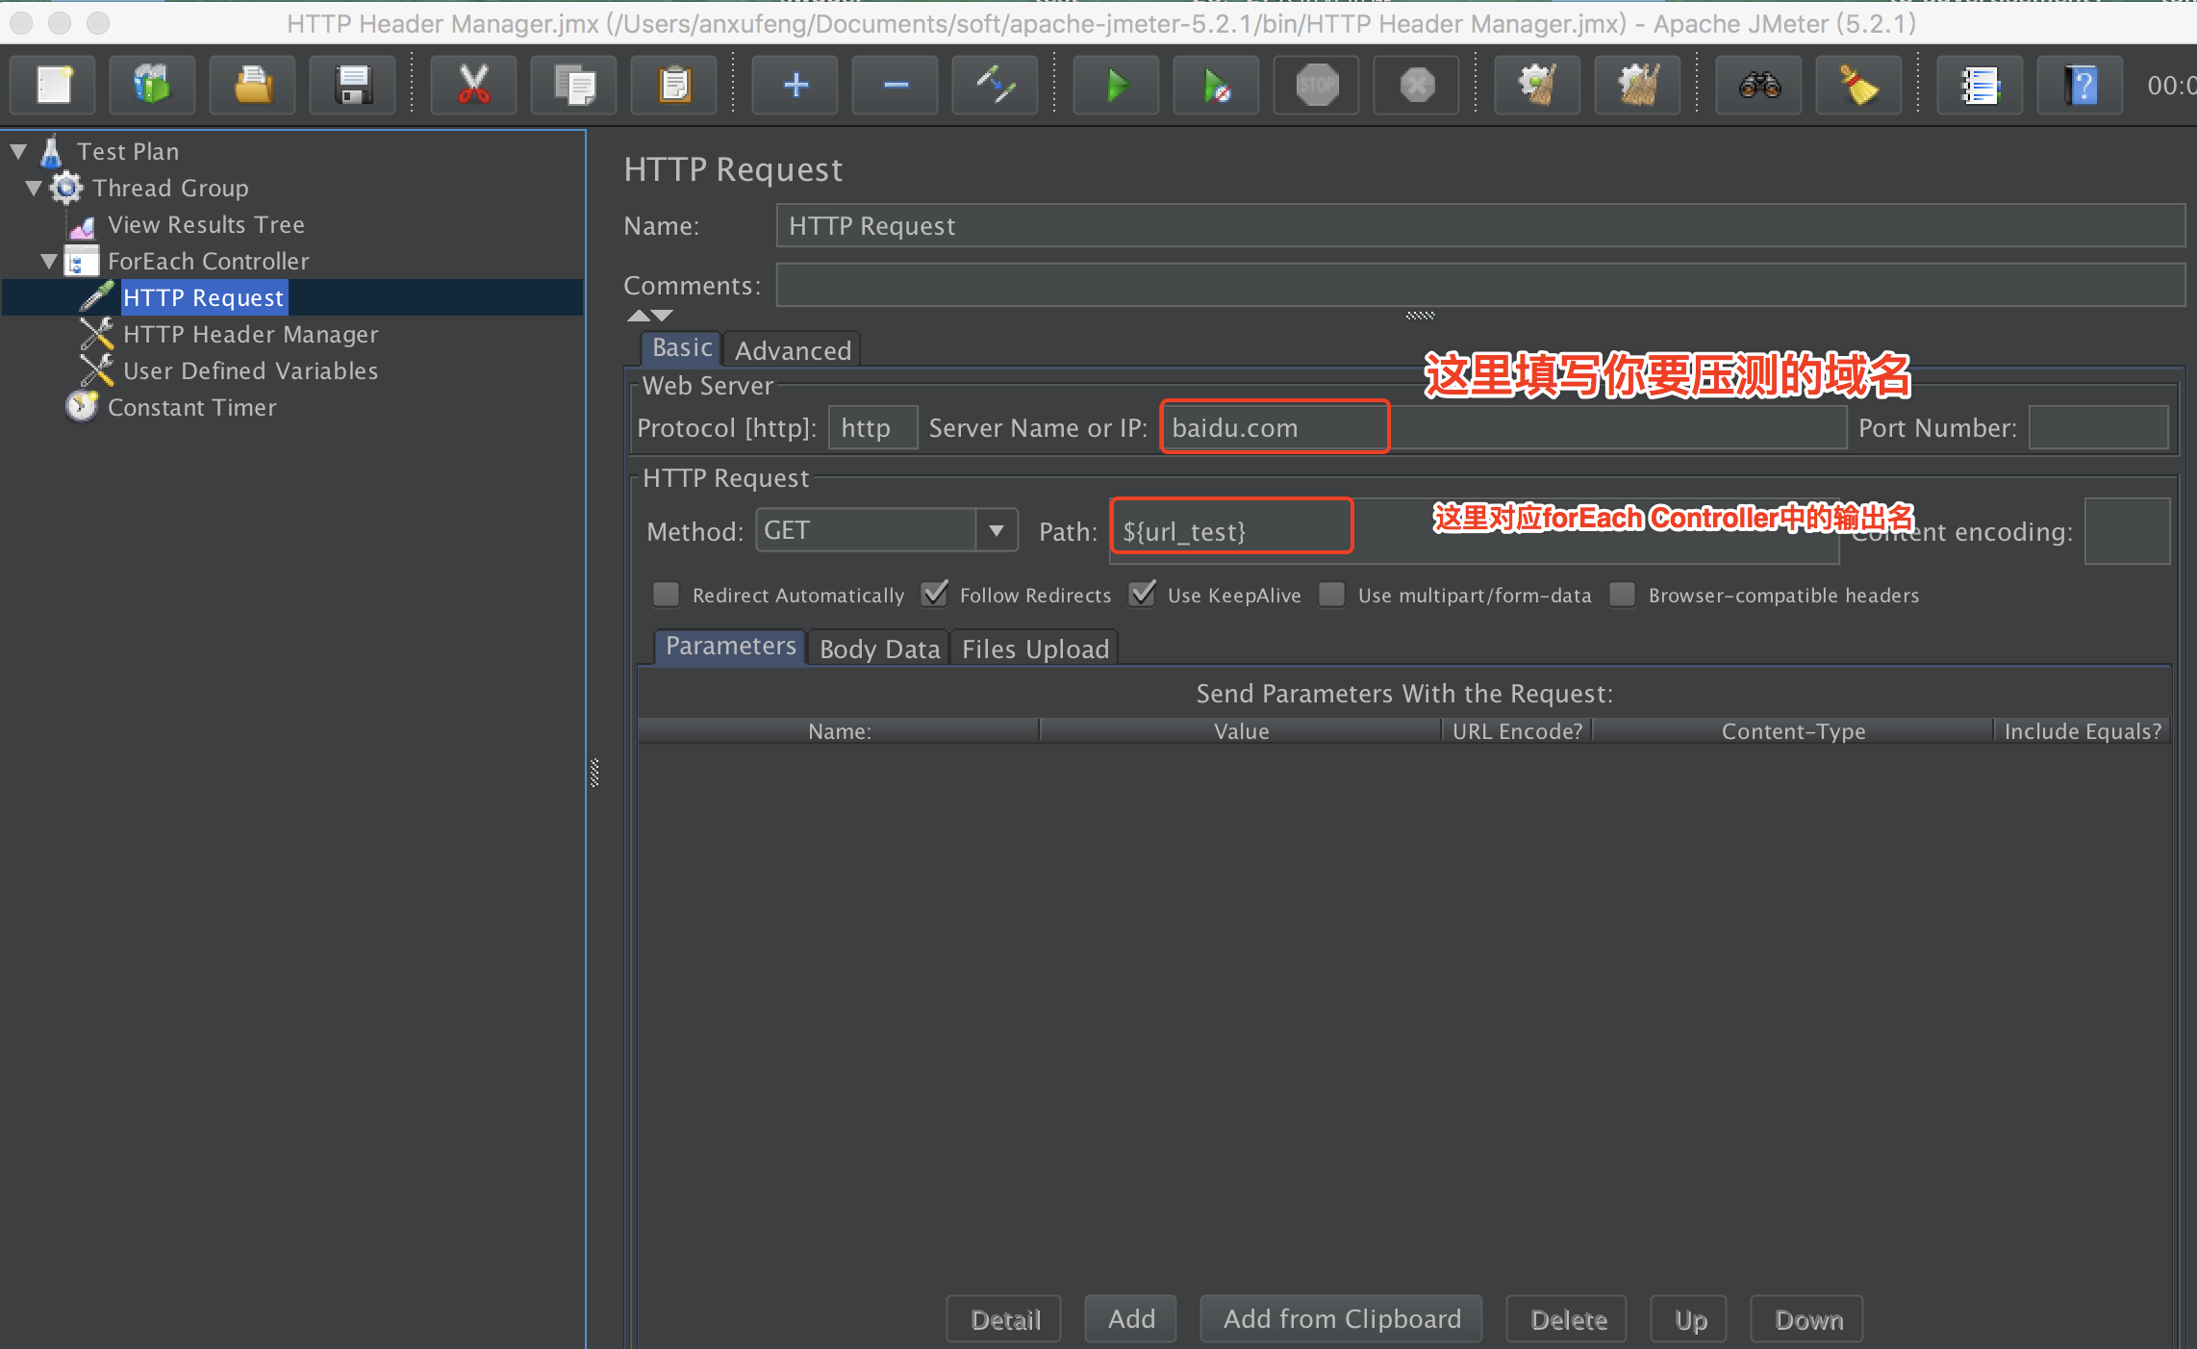Enable Redirect Automatically checkbox
This screenshot has width=2197, height=1349.
click(x=666, y=595)
